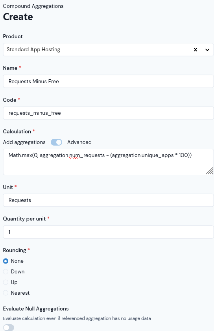Click the Compound Aggregations breadcrumb
This screenshot has width=214, height=331.
click(33, 6)
